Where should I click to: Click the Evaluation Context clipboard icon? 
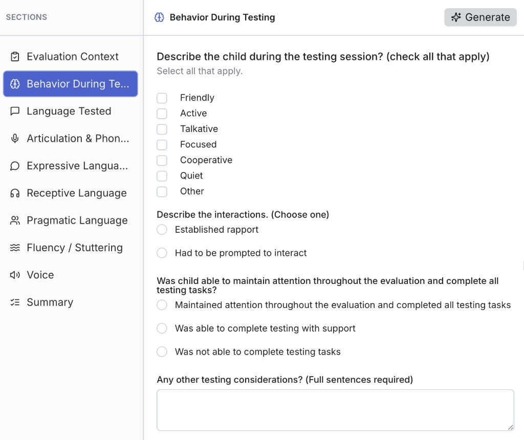[15, 56]
